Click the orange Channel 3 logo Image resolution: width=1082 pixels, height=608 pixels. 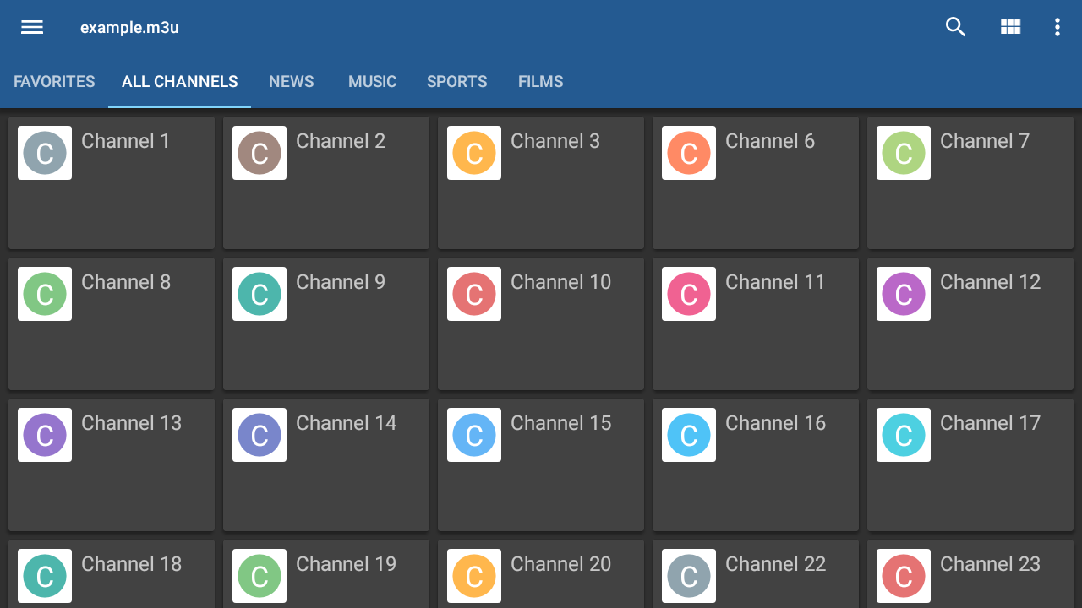tap(473, 153)
